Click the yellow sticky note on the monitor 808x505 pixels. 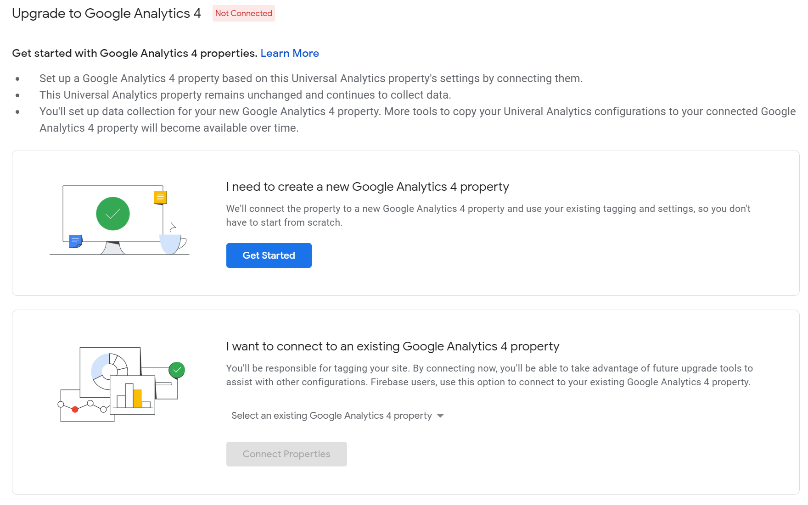point(160,198)
